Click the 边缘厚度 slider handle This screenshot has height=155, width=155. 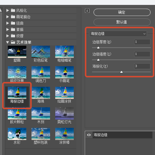click(98, 48)
